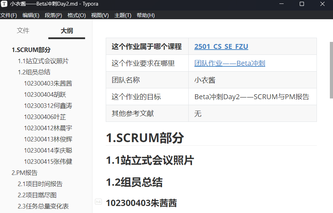Click table cell 团队名称
Screen dimensions: 333x213
[x=147, y=80]
